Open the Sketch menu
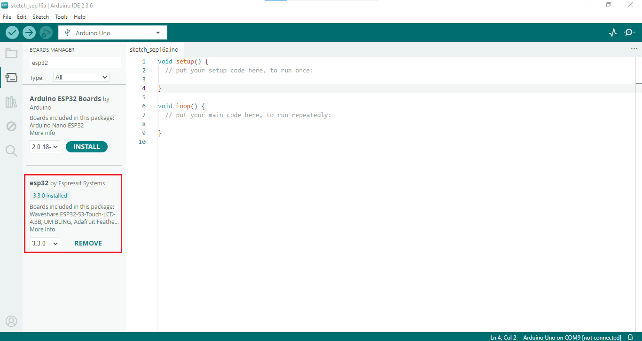Screen dimensions: 642x341 pos(40,16)
